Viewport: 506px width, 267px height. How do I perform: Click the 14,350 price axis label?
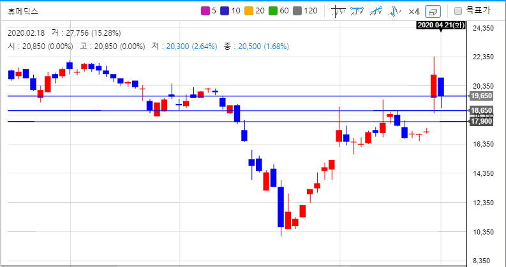click(483, 173)
